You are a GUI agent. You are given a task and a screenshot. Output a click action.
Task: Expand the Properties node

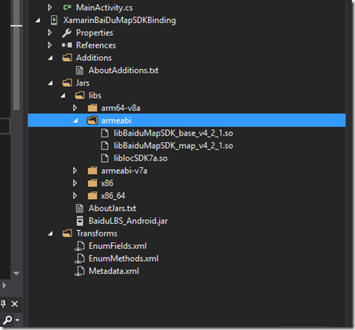click(49, 33)
